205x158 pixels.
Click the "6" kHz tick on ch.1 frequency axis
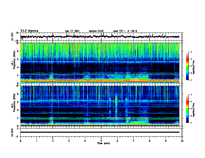18,59
